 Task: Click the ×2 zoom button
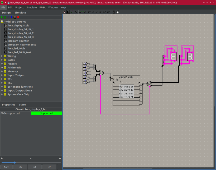(49, 167)
